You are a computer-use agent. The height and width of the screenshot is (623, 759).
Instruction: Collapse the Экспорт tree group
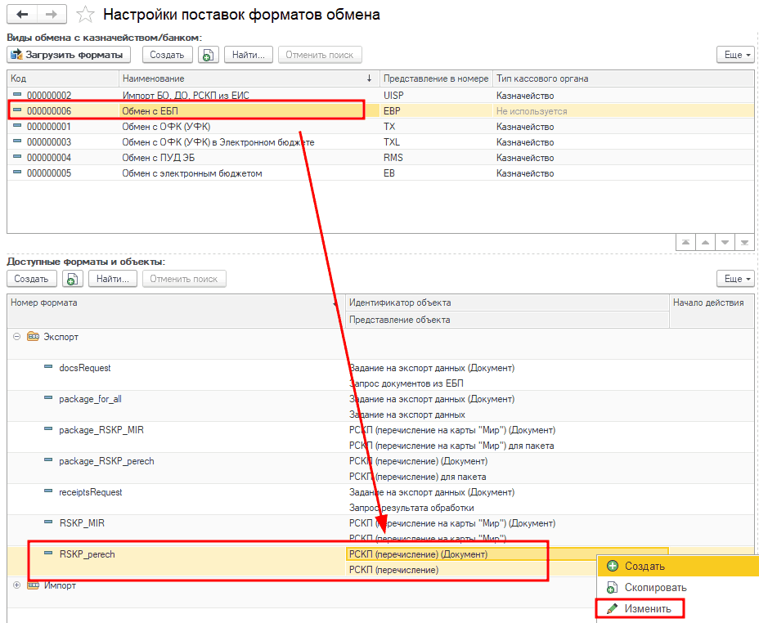click(17, 337)
